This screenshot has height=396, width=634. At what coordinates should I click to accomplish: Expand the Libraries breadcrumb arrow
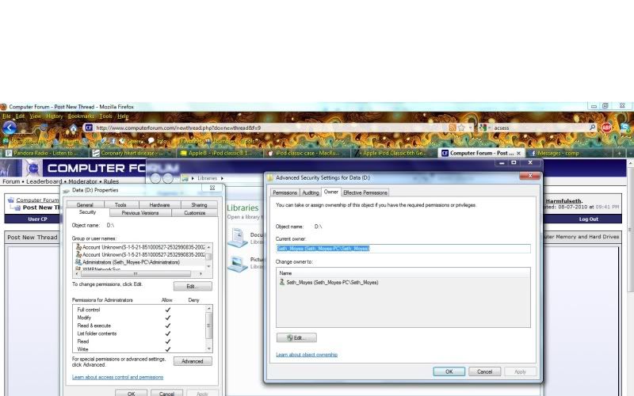click(223, 178)
